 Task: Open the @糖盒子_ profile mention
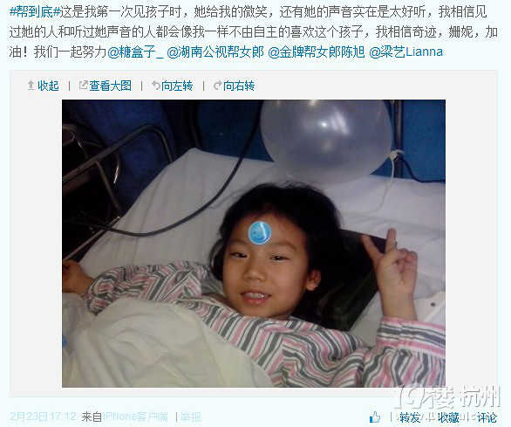point(135,52)
